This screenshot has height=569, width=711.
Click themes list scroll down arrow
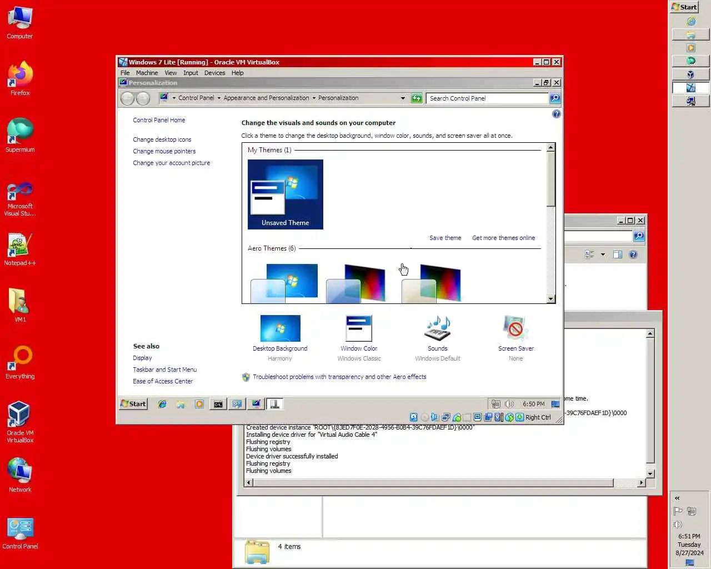coord(550,299)
